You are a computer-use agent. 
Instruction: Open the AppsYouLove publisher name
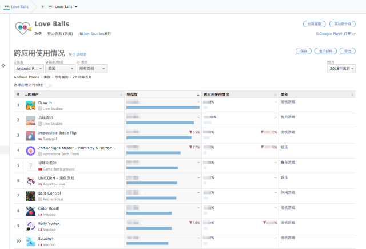coord(54,184)
